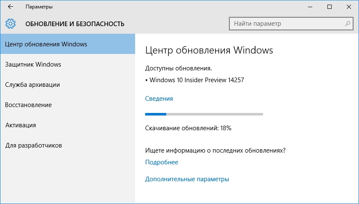
Task: Maximize the Параметры window
Action: click(330, 7)
